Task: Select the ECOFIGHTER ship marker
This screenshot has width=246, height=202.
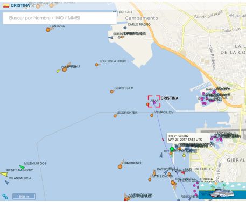Action: 115,116
